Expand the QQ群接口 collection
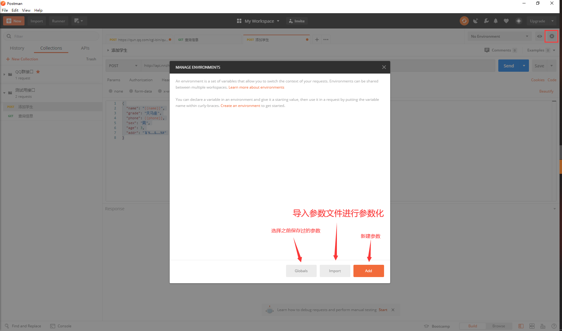This screenshot has width=562, height=331. pos(4,74)
